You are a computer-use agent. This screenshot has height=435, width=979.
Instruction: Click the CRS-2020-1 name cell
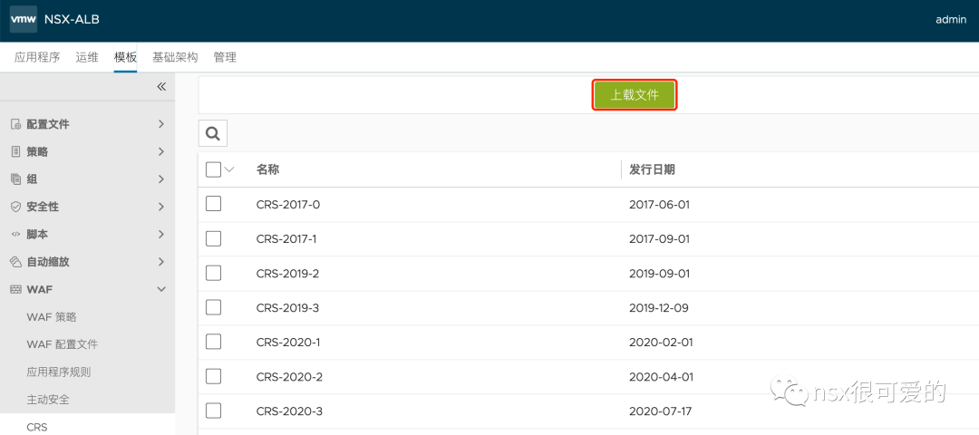[288, 342]
